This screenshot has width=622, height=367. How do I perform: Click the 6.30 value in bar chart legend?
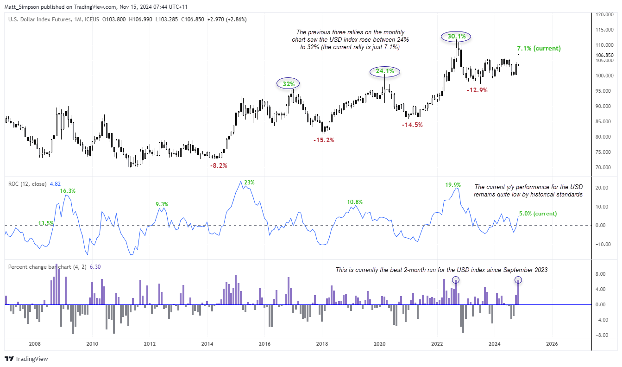(95, 267)
